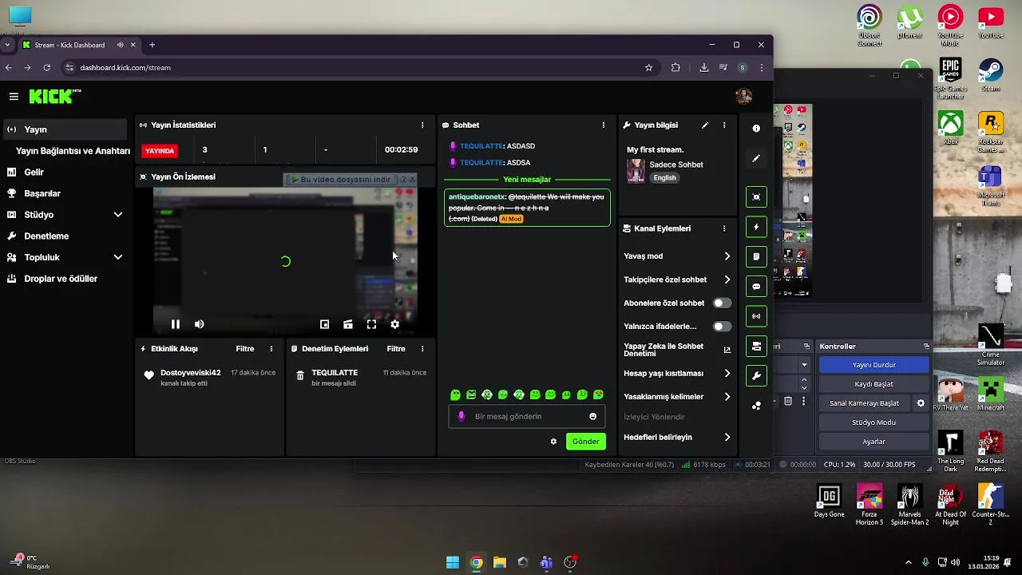The image size is (1022, 575).
Task: Toggle channel actions widget icon
Action: click(756, 346)
